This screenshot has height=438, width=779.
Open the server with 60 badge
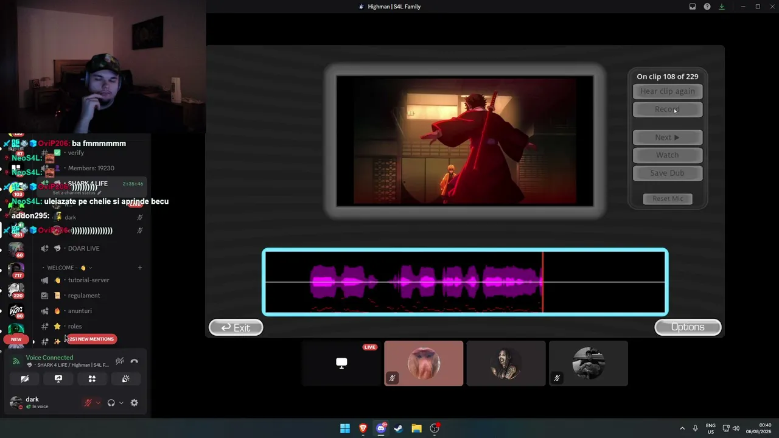click(16, 249)
